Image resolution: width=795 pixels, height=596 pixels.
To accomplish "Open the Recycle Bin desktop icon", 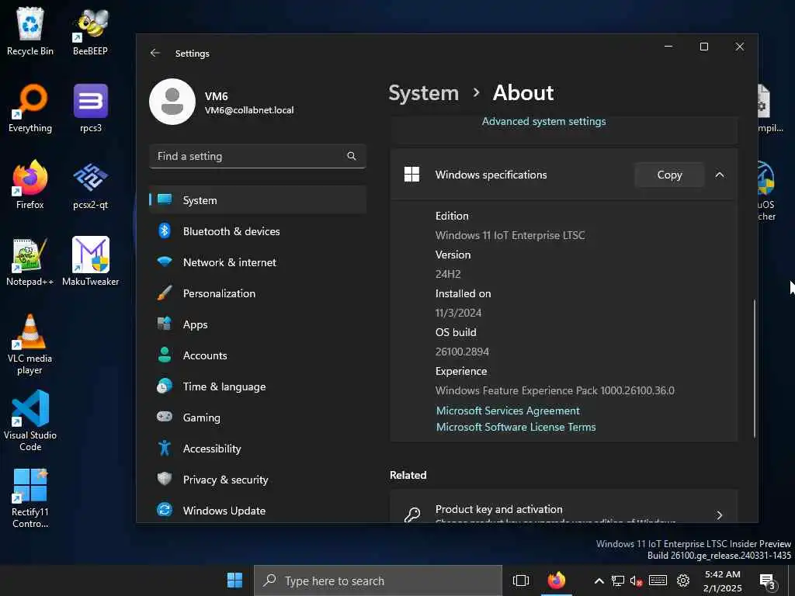I will 30,30.
